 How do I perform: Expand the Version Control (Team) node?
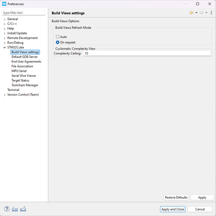click(4, 95)
